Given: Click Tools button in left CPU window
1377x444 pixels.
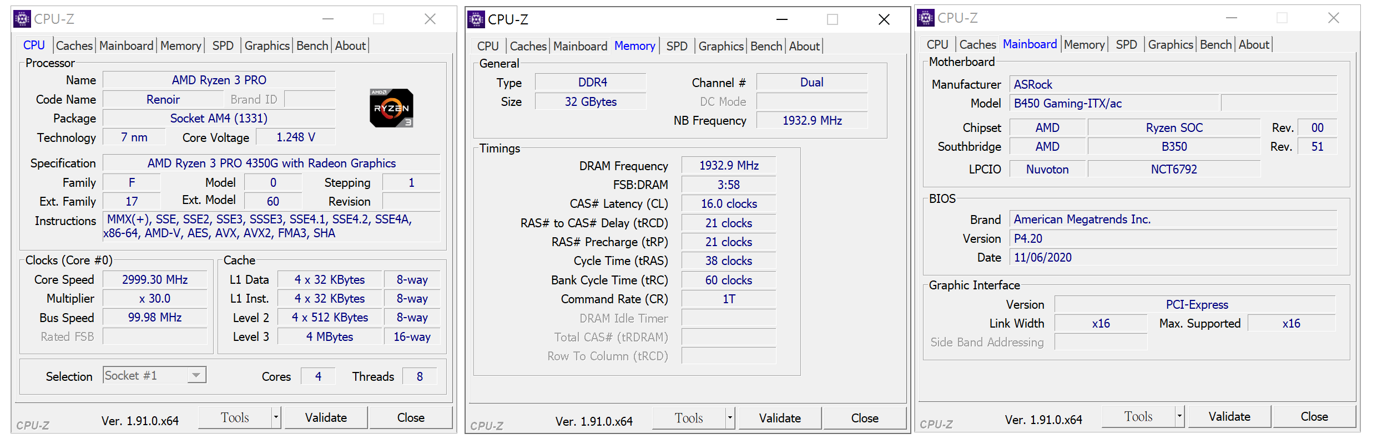Looking at the screenshot, I should coord(235,417).
